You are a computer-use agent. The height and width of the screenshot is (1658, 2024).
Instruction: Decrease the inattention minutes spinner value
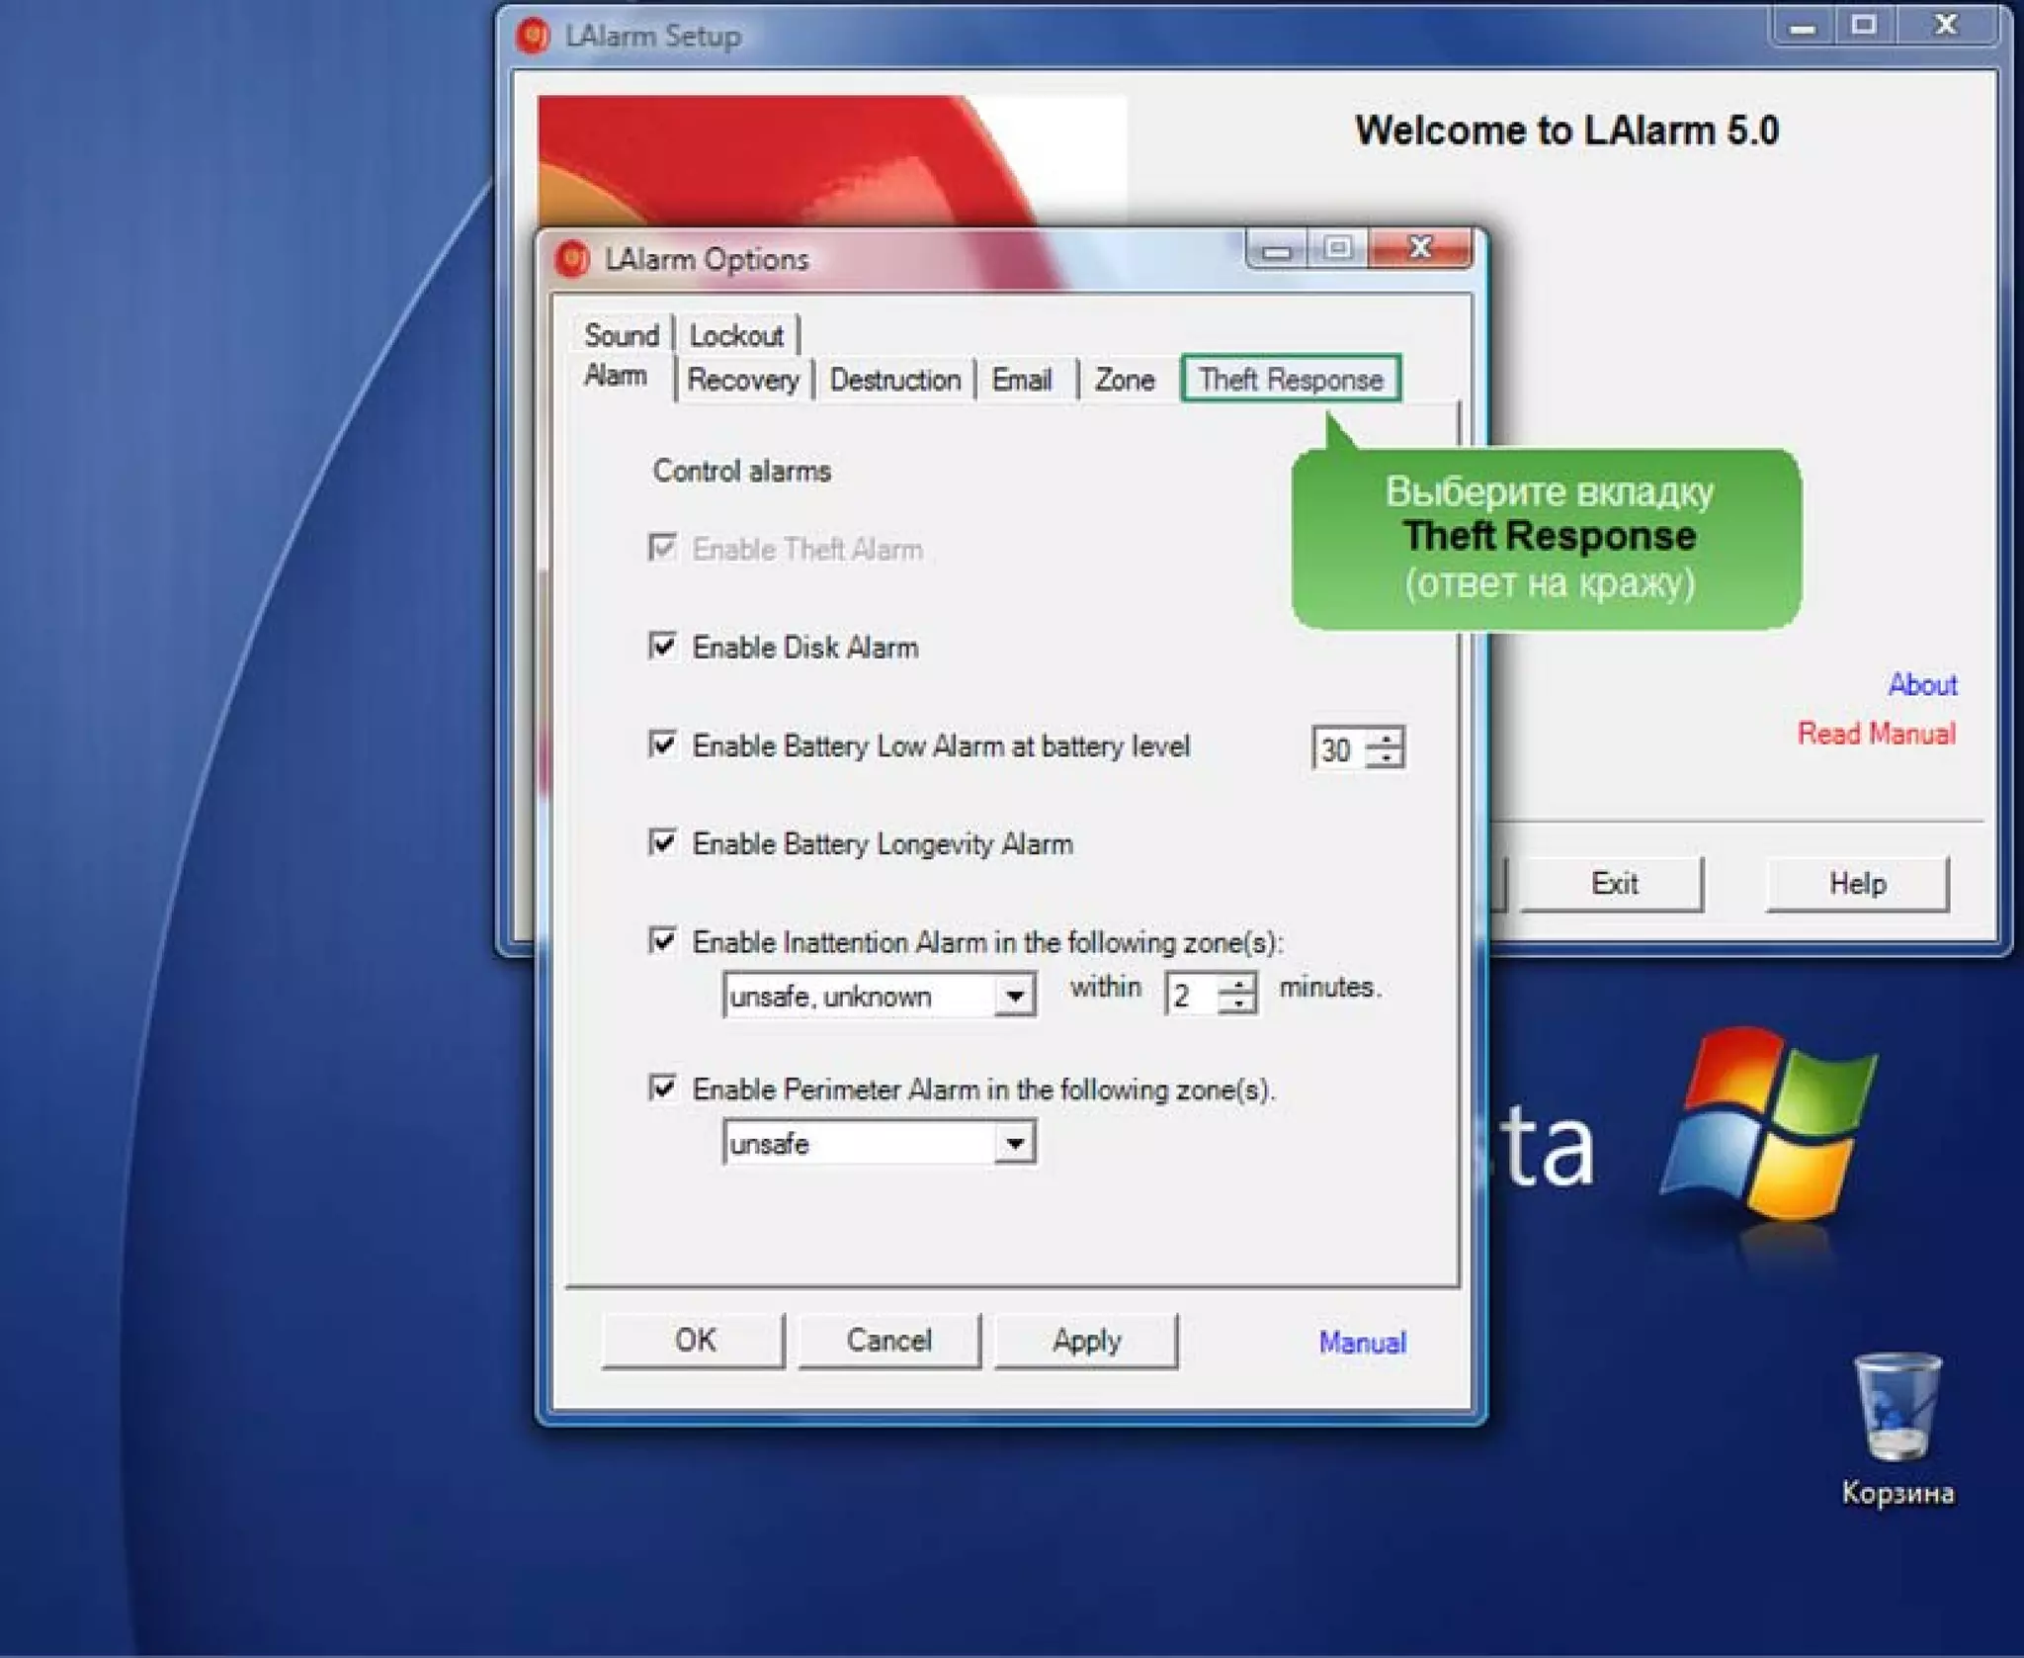pyautogui.click(x=1237, y=1003)
